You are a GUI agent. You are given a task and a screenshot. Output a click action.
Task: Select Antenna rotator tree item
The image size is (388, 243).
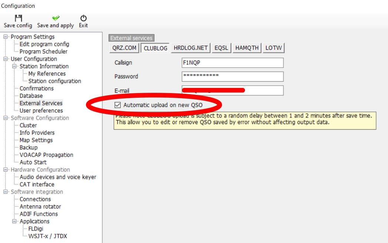40,206
